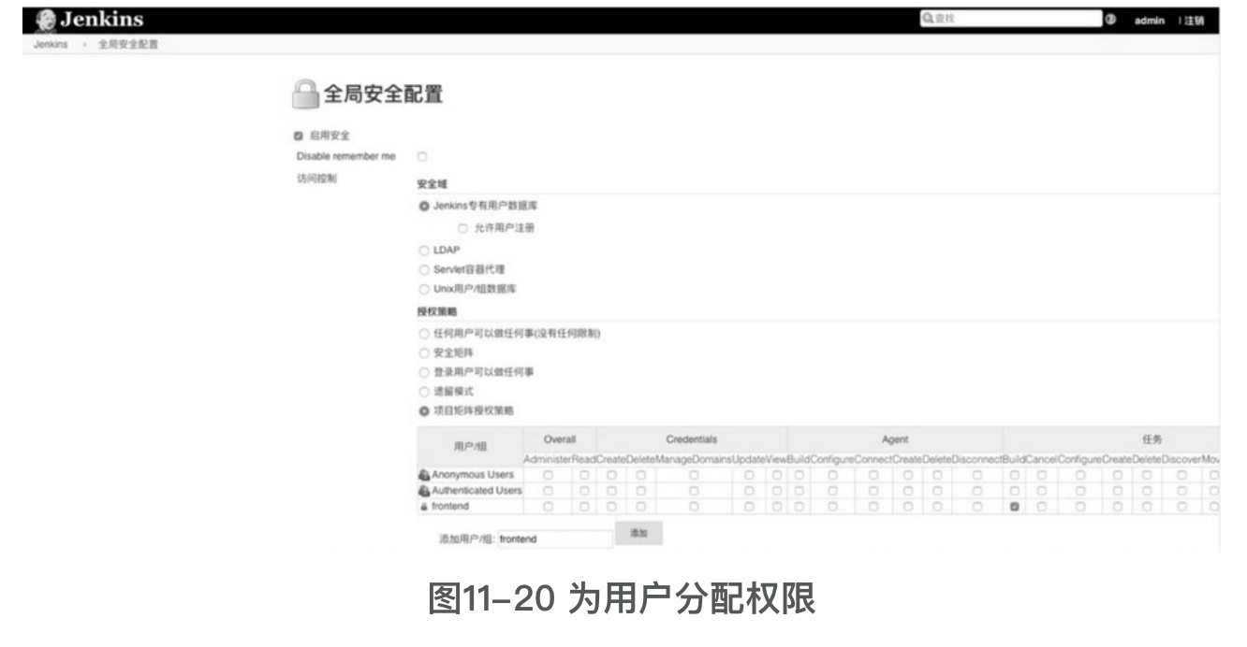Click the Discover column label
Viewport: 1247px width, 647px height.
(1181, 459)
